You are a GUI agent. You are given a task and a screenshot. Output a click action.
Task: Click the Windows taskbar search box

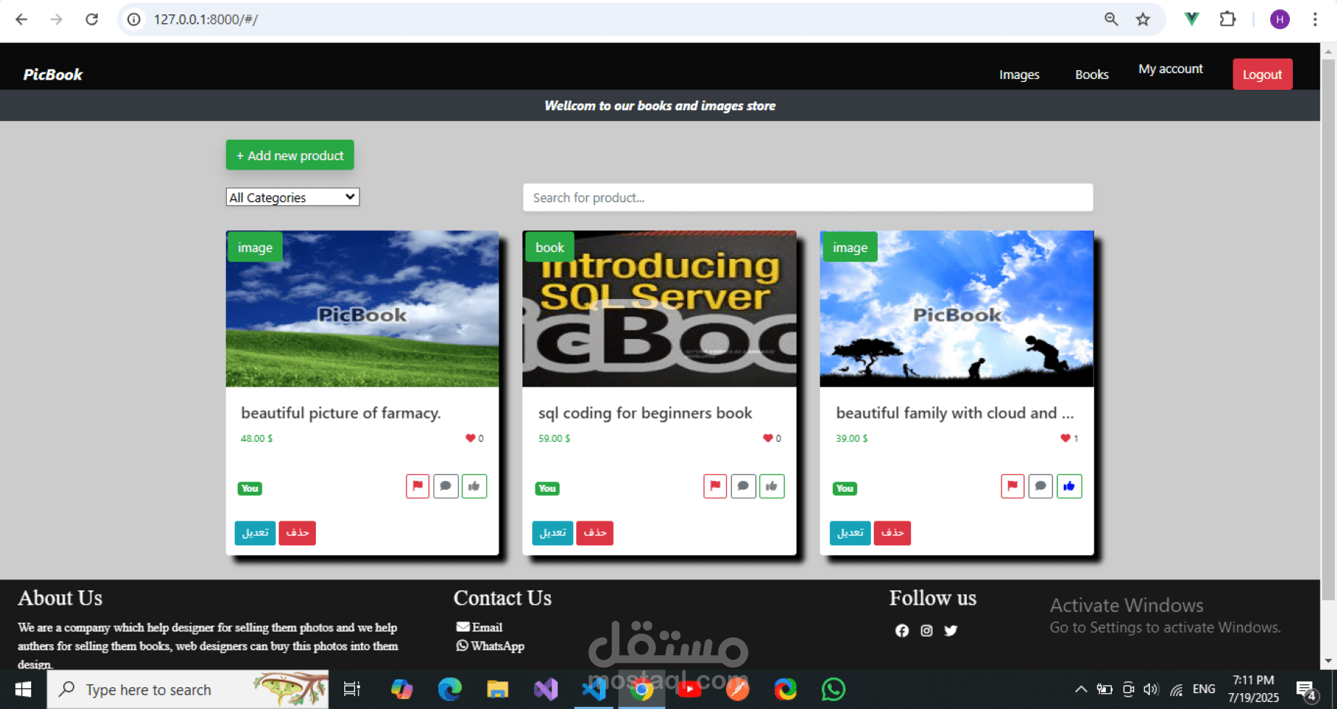coord(188,689)
